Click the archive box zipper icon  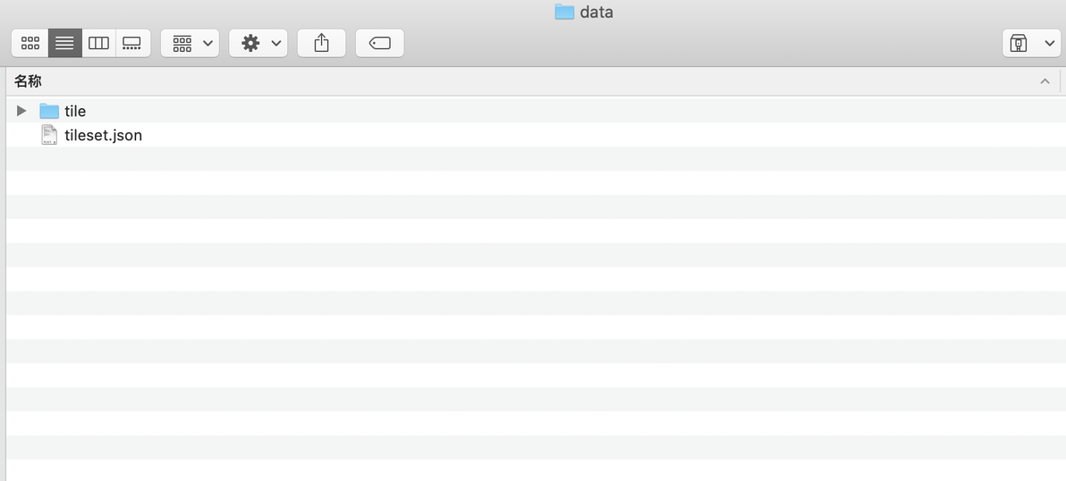tap(1018, 44)
